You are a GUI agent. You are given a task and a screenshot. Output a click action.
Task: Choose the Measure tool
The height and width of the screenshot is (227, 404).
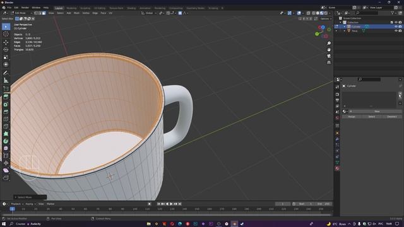pos(6,81)
